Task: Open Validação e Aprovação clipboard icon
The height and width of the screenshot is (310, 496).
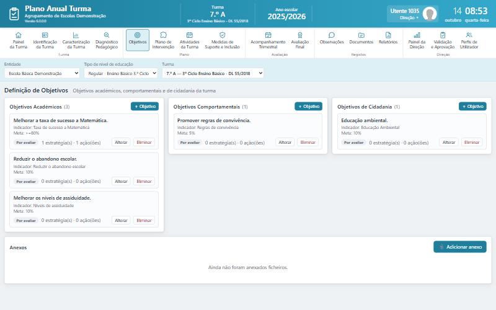Action: tap(443, 35)
